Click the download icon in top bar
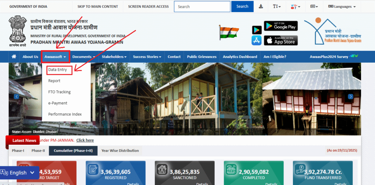The height and width of the screenshot is (185, 375). [x=261, y=7]
